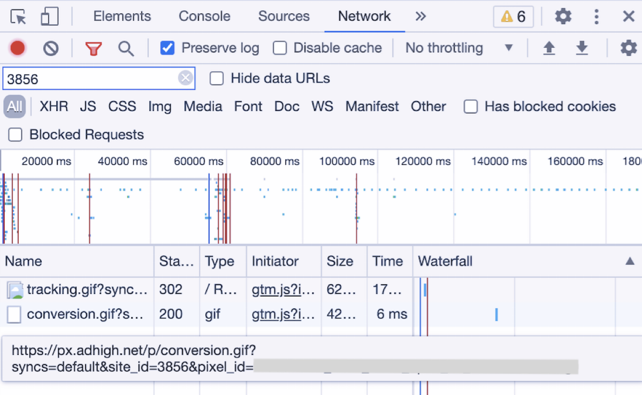Screen dimensions: 642x395
Task: Toggle the red filter funnel icon
Action: click(93, 49)
